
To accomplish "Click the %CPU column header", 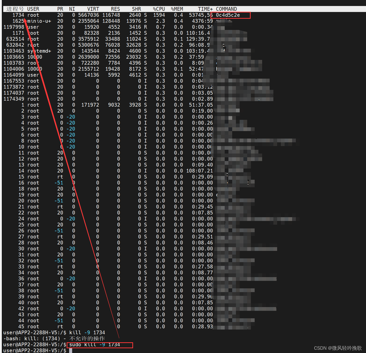I will [159, 9].
